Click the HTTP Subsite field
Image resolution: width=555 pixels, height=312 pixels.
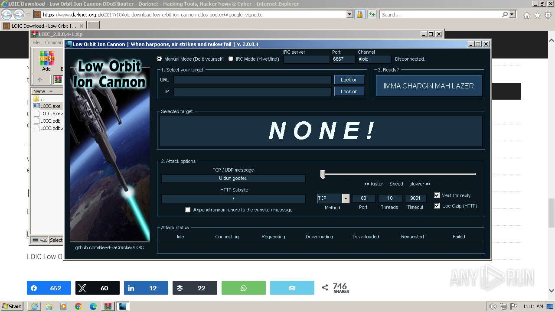233,198
